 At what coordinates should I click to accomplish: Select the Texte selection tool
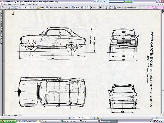(x=93, y=7)
